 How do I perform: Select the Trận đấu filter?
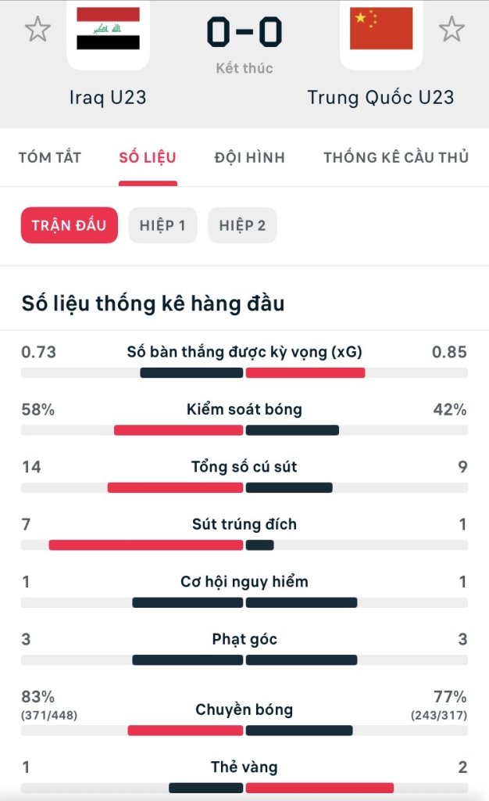tap(70, 226)
